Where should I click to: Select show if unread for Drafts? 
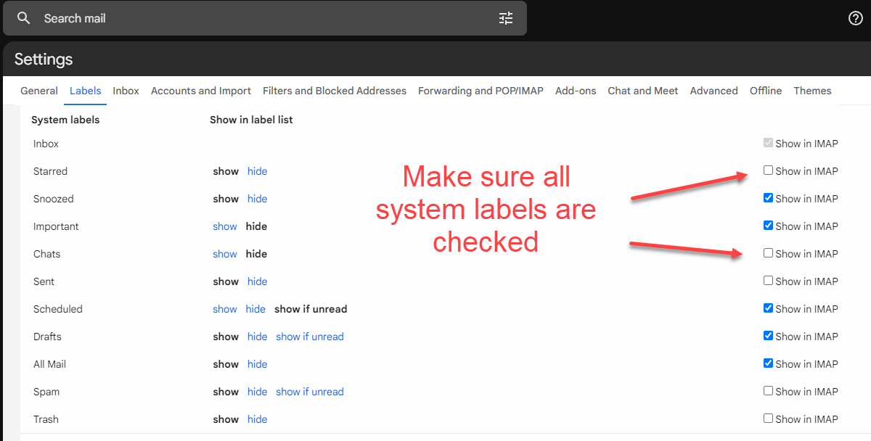tap(310, 337)
